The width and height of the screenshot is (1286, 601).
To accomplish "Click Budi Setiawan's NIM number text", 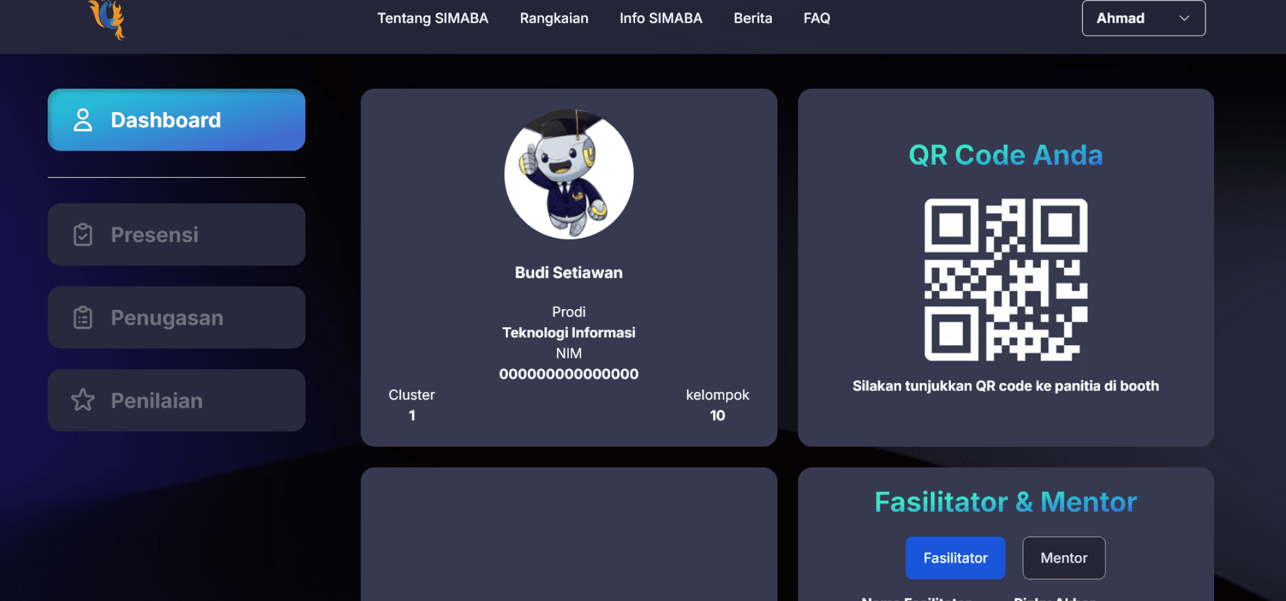I will [x=569, y=374].
